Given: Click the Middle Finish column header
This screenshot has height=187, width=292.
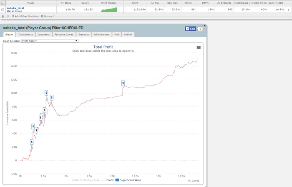Looking at the screenshot, I should (x=259, y=3).
